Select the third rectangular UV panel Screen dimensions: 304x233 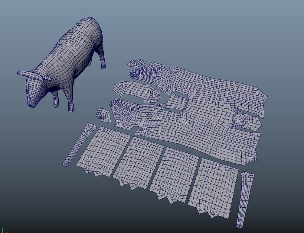coord(175,172)
